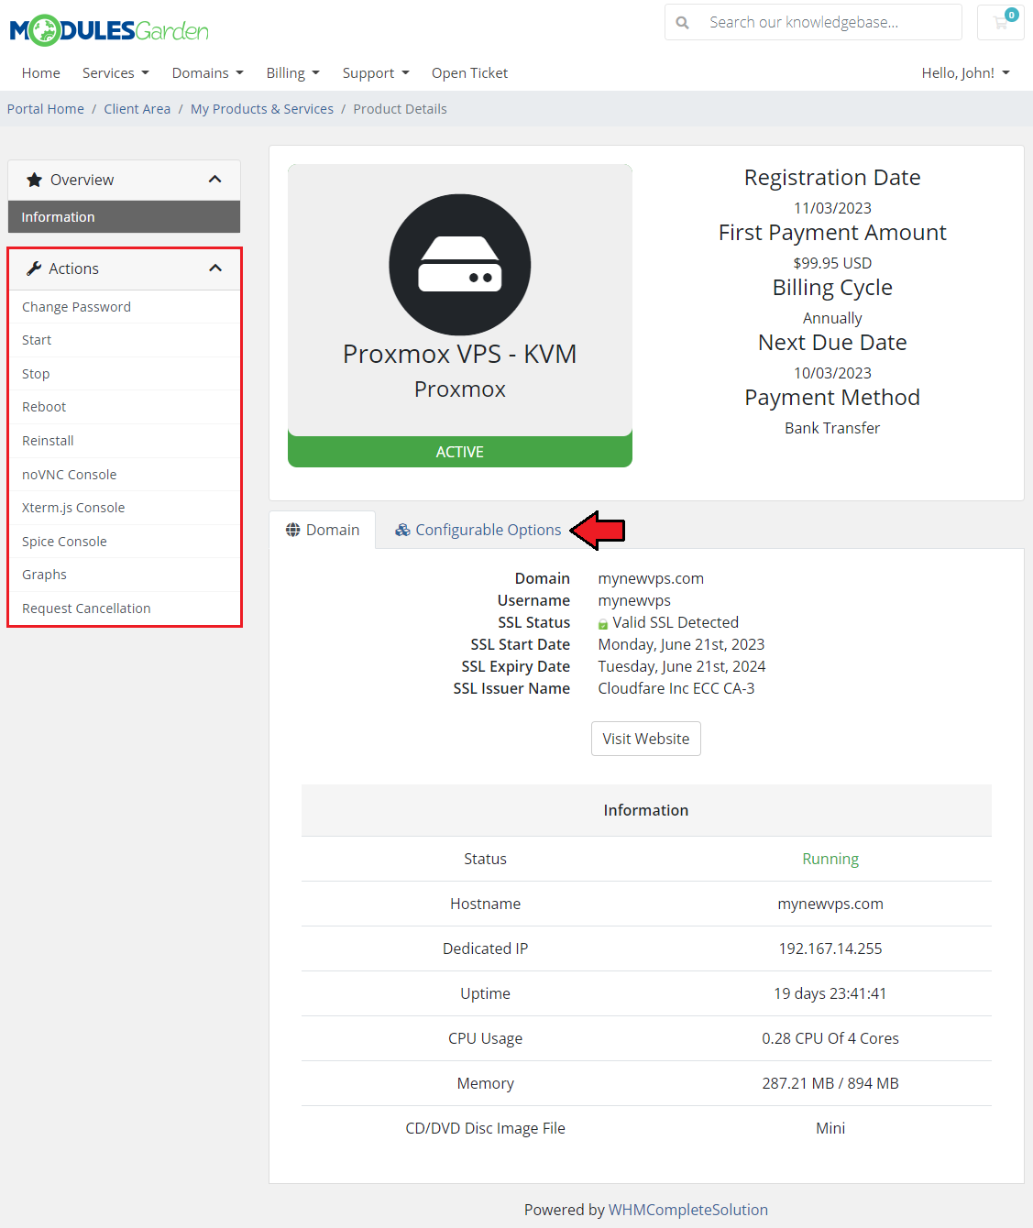Click the CPU usage value 0.28 CPU Of 4 Cores
1033x1228 pixels.
coord(830,1038)
